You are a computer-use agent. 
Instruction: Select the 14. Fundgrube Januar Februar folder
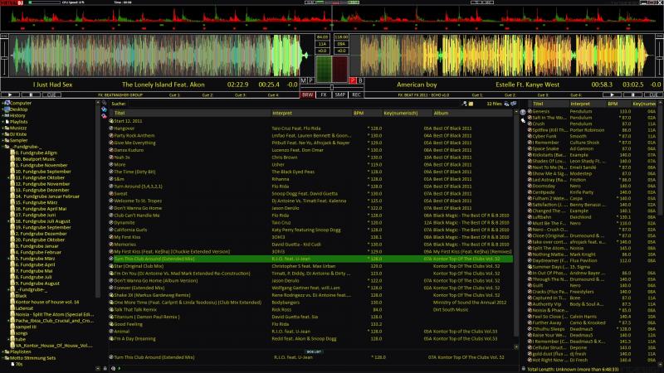coord(47,196)
